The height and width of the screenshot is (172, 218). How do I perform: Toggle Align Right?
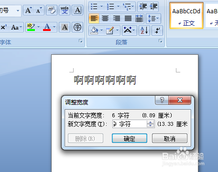(x=117, y=19)
